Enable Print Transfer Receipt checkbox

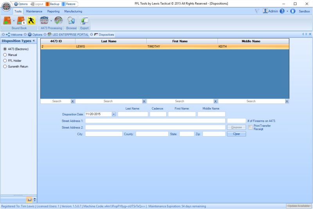[250, 128]
